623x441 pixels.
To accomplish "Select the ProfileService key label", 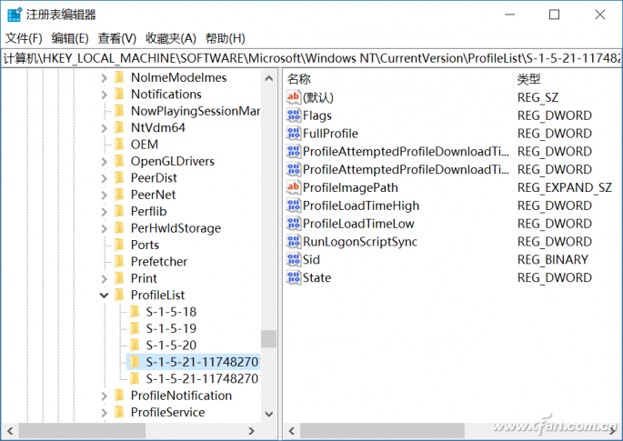I will tap(167, 413).
